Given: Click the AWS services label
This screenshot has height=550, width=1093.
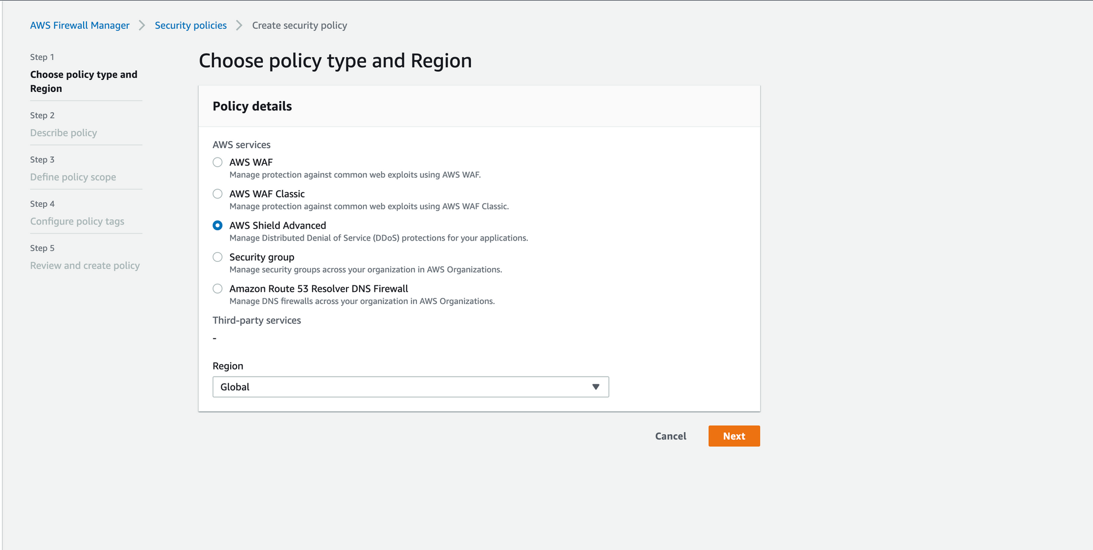Looking at the screenshot, I should pyautogui.click(x=242, y=145).
